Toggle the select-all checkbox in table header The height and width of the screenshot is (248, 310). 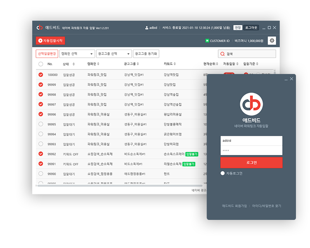coord(41,64)
